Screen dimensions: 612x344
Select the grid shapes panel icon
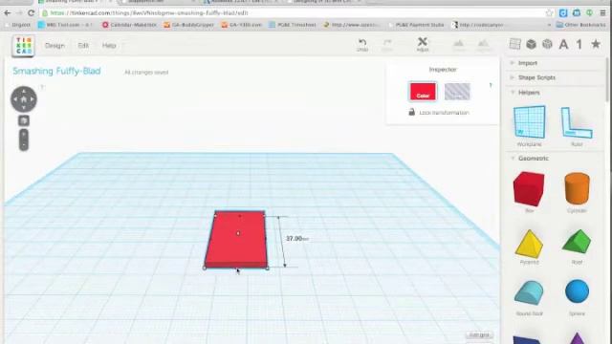point(514,44)
